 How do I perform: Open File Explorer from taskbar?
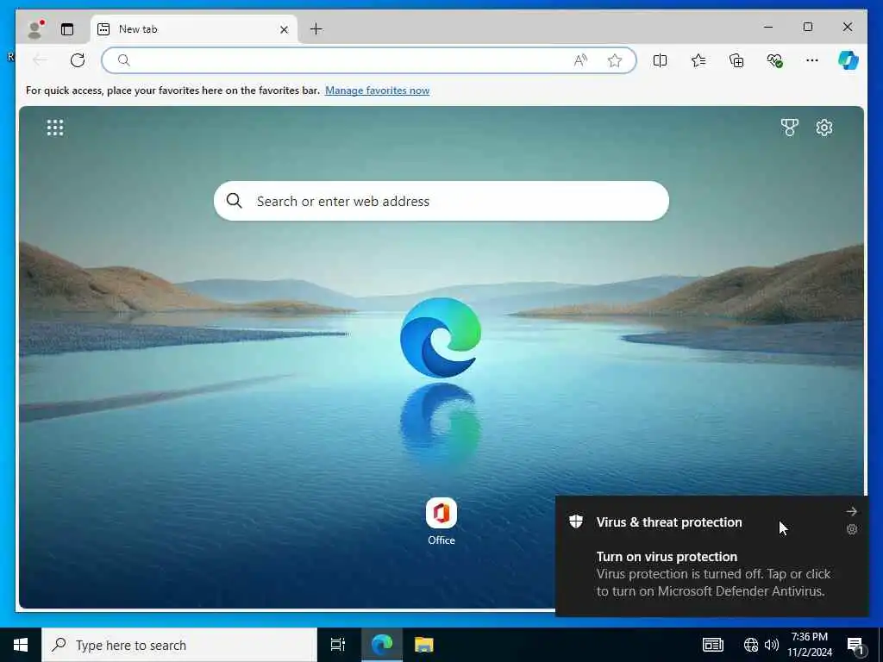423,645
